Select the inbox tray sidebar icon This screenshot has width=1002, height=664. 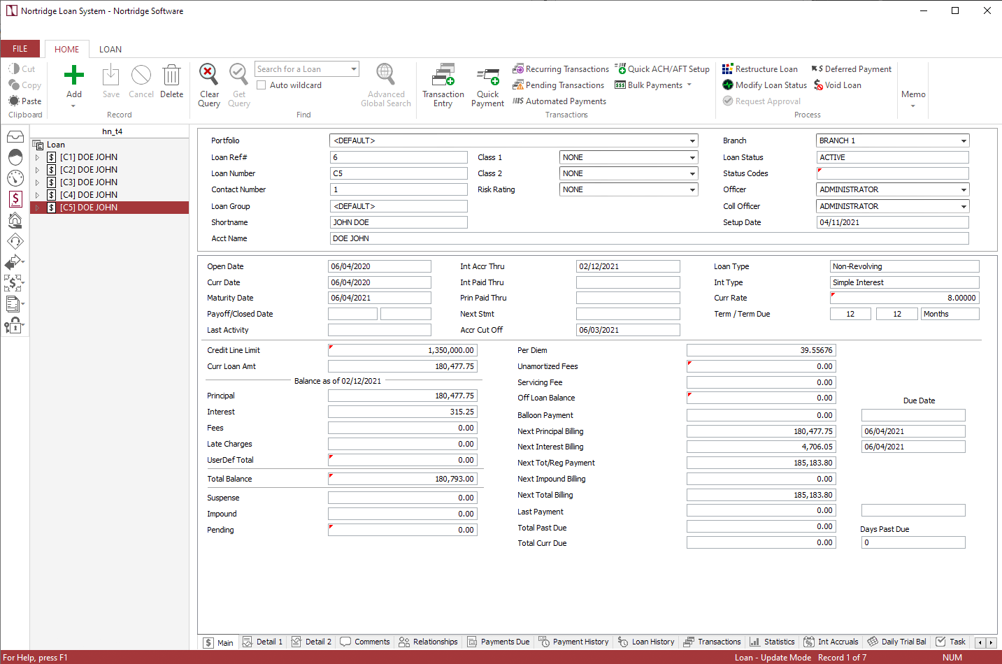point(15,136)
